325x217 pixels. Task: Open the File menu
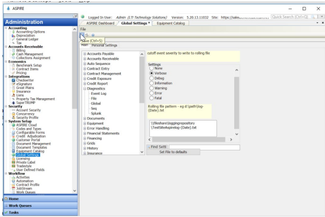pyautogui.click(x=83, y=29)
